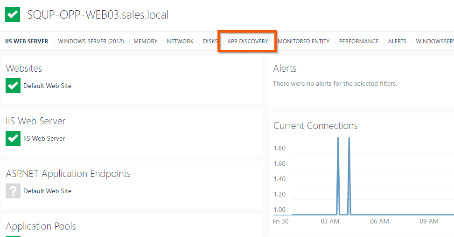454x237 pixels.
Task: Open the Alerts tab
Action: coord(397,41)
